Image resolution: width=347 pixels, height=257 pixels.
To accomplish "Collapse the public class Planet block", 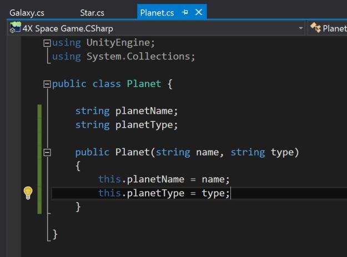I will (47, 84).
